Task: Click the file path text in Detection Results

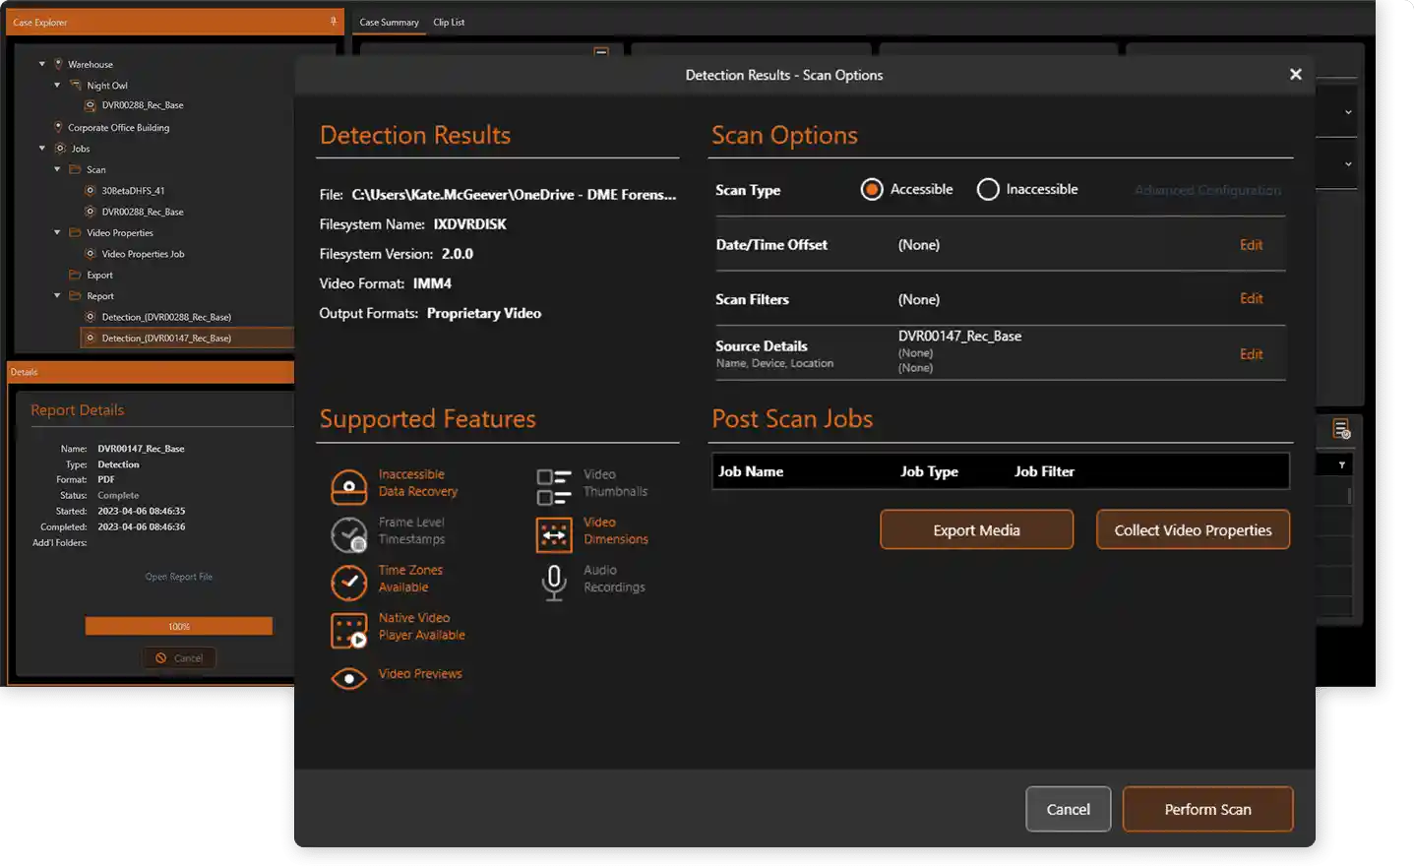Action: [x=514, y=195]
